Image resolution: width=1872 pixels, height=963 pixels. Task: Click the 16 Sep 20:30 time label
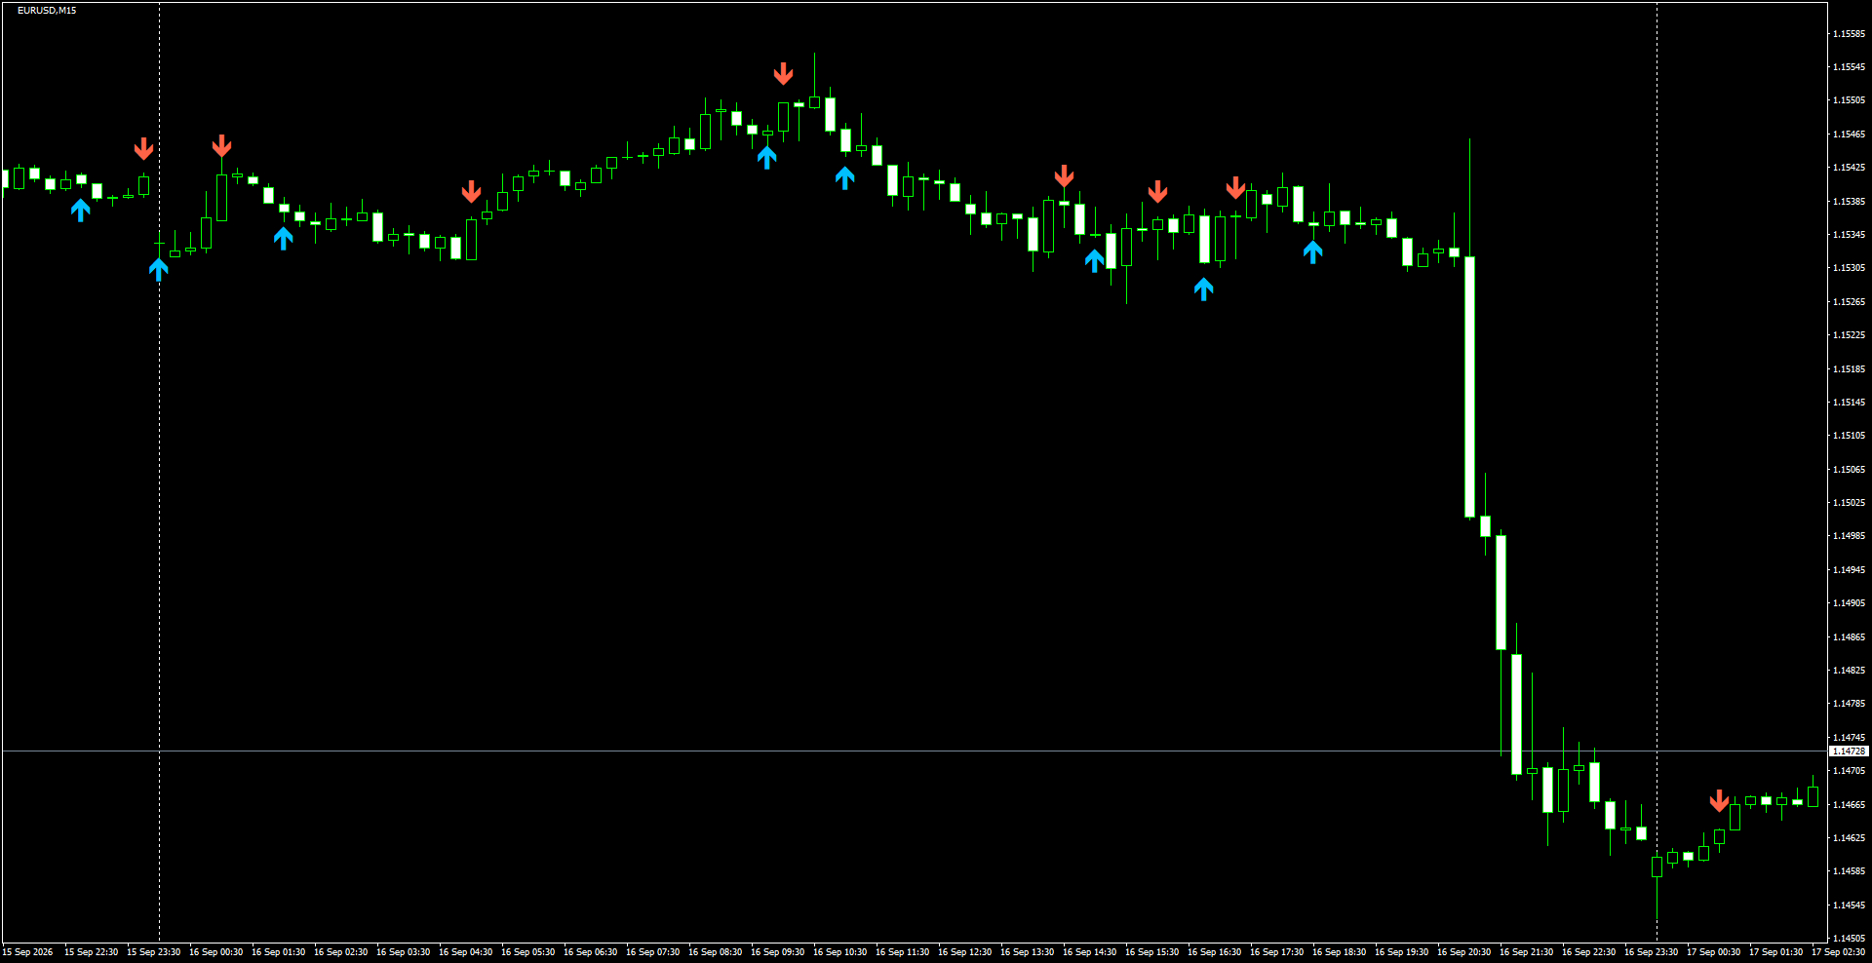click(x=1463, y=952)
